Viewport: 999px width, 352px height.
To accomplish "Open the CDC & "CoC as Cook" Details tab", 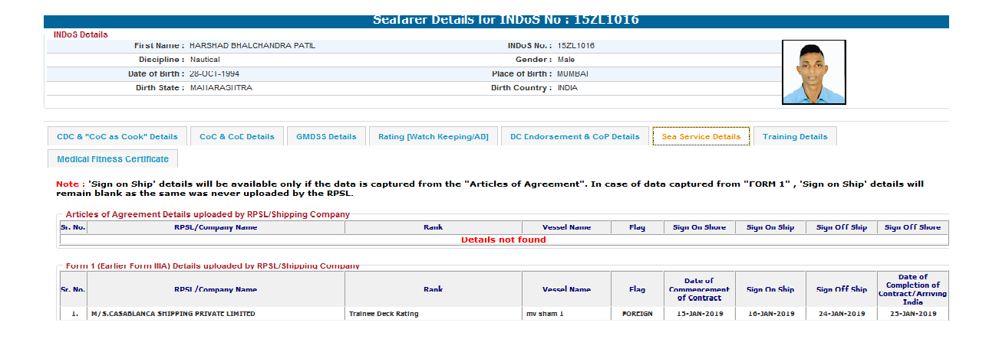I will coord(117,136).
